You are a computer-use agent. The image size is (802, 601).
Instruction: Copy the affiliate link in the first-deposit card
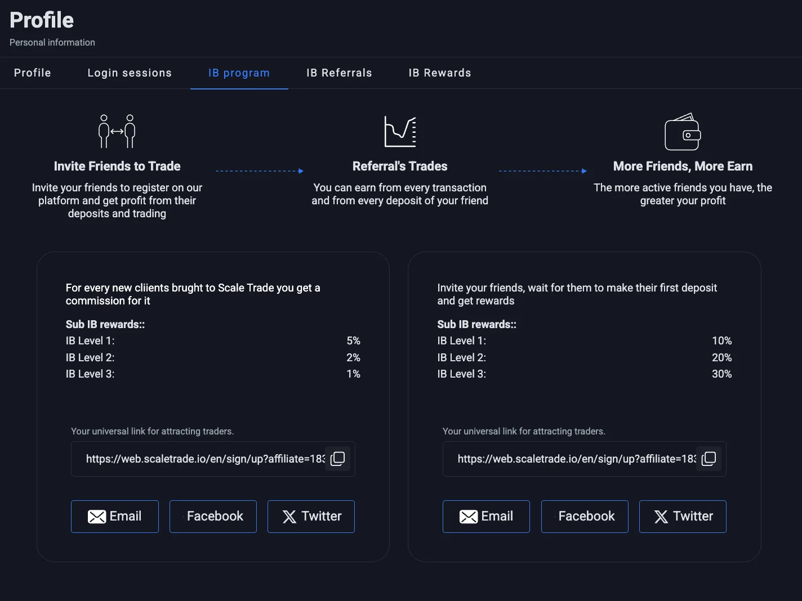[709, 459]
